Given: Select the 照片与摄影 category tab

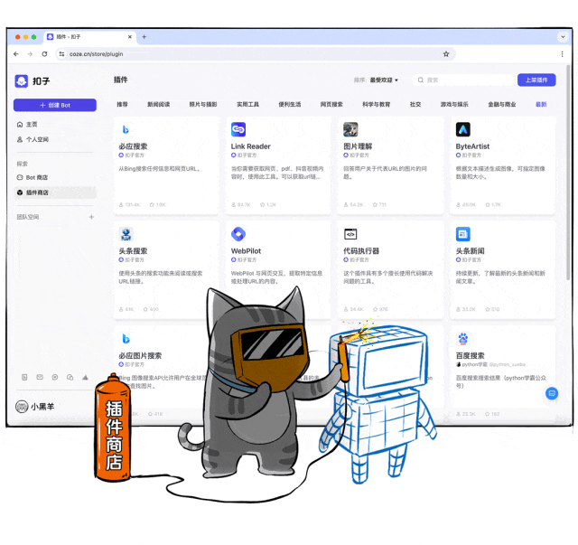Looking at the screenshot, I should [x=203, y=105].
